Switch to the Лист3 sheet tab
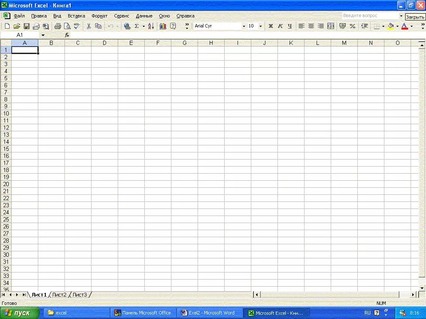Image resolution: width=426 pixels, height=319 pixels. (x=79, y=294)
